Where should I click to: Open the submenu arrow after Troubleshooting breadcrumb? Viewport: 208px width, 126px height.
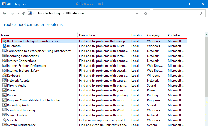coord(63,13)
